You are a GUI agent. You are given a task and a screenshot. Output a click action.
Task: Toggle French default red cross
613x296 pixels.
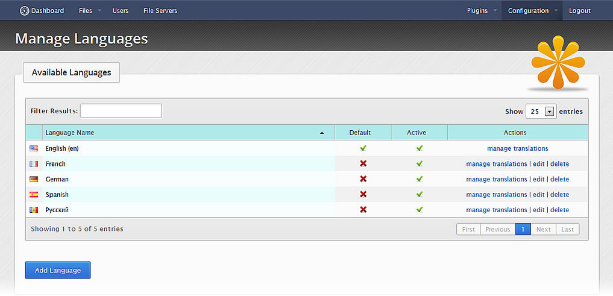click(363, 164)
